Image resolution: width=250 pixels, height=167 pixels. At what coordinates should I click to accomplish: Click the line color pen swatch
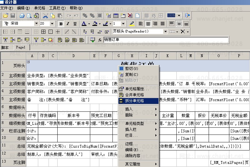click(x=105, y=24)
